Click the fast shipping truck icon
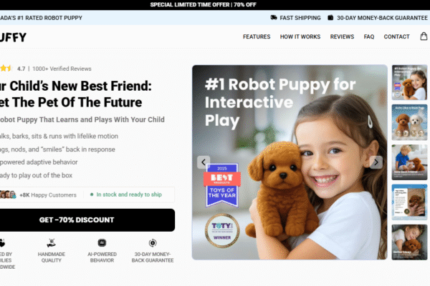This screenshot has width=430, height=286. (x=274, y=17)
